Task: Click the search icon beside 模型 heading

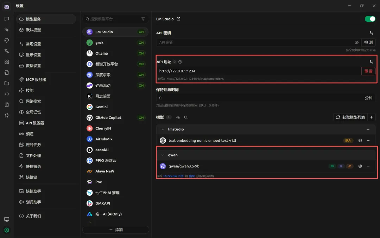Action: (x=186, y=117)
